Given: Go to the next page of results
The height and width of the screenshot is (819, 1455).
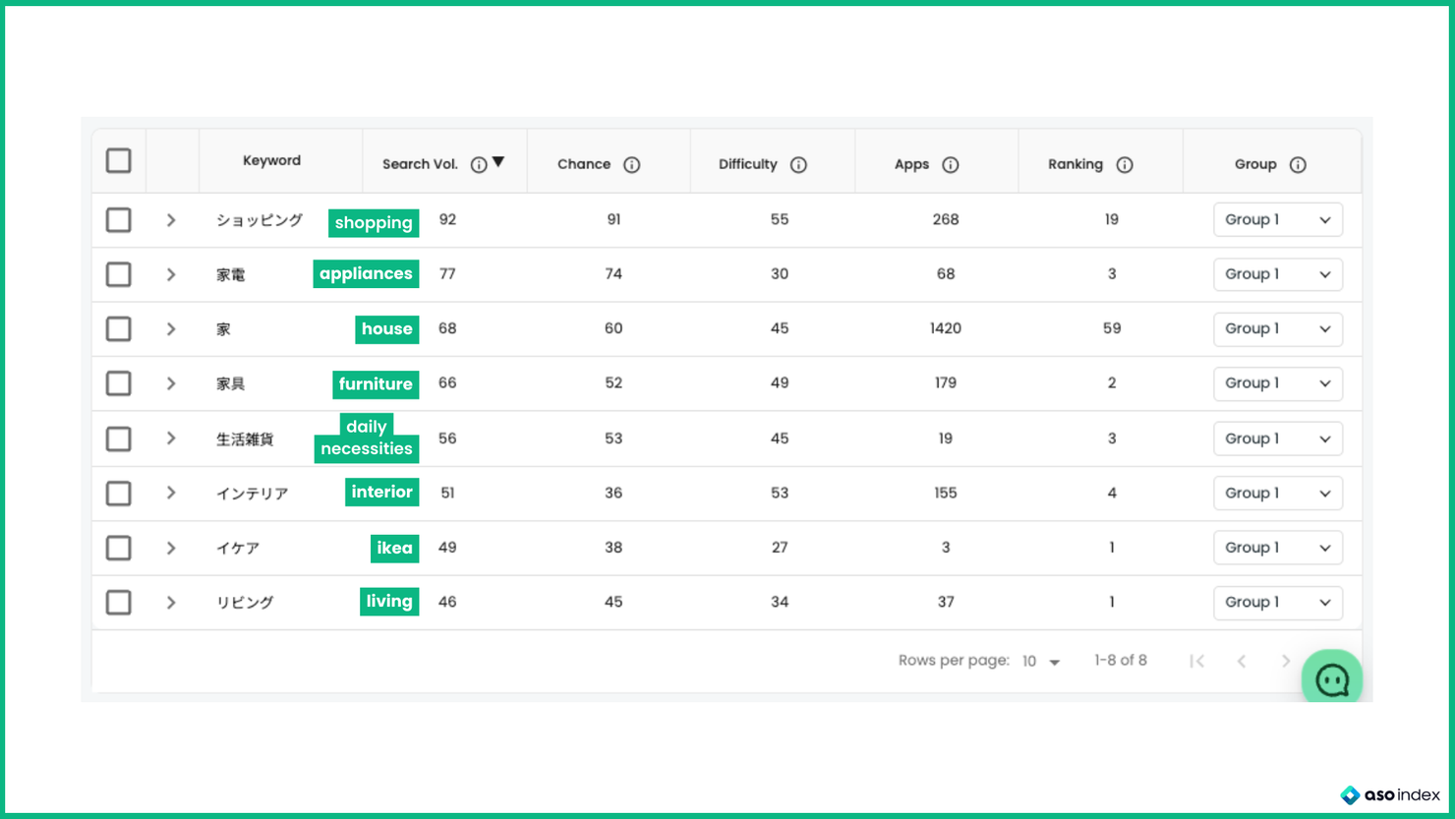Looking at the screenshot, I should tap(1285, 662).
